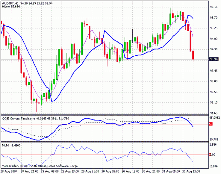Click the 28 Aug 21:00 time label
The height and width of the screenshot is (174, 221).
29,172
